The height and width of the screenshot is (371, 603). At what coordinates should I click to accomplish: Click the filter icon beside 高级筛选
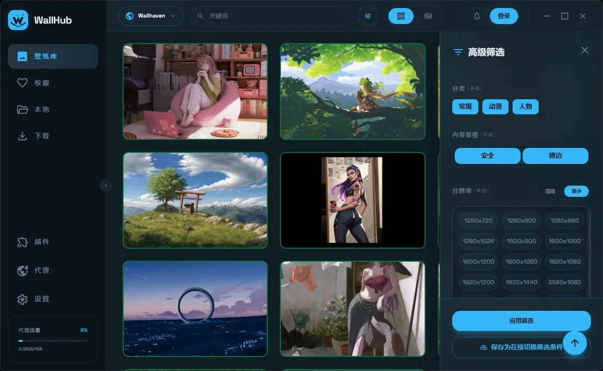(x=458, y=52)
